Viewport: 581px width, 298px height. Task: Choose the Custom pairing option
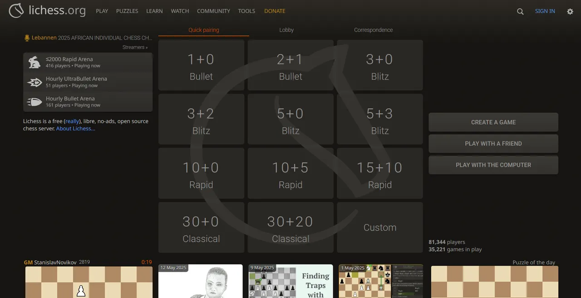pos(380,227)
